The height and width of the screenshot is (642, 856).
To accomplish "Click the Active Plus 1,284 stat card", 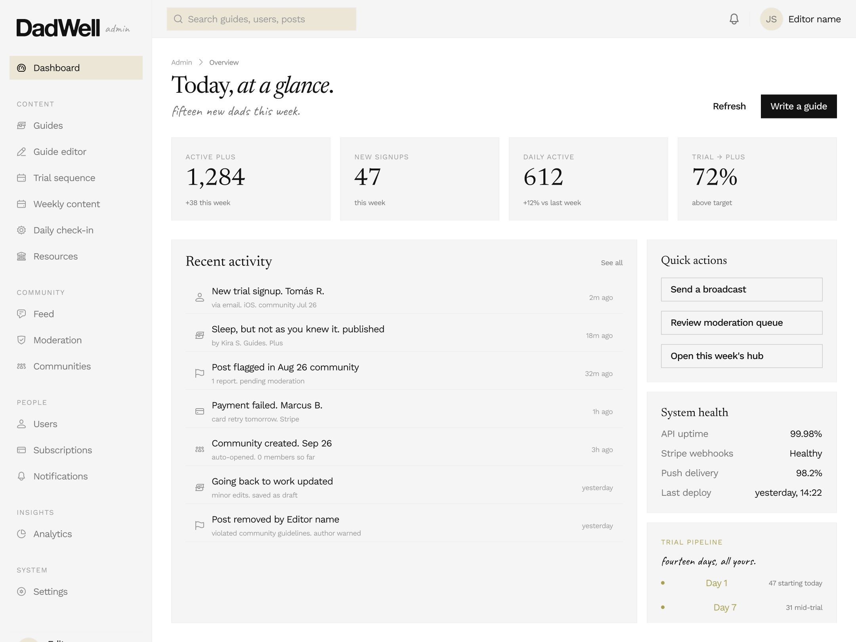I will point(251,179).
